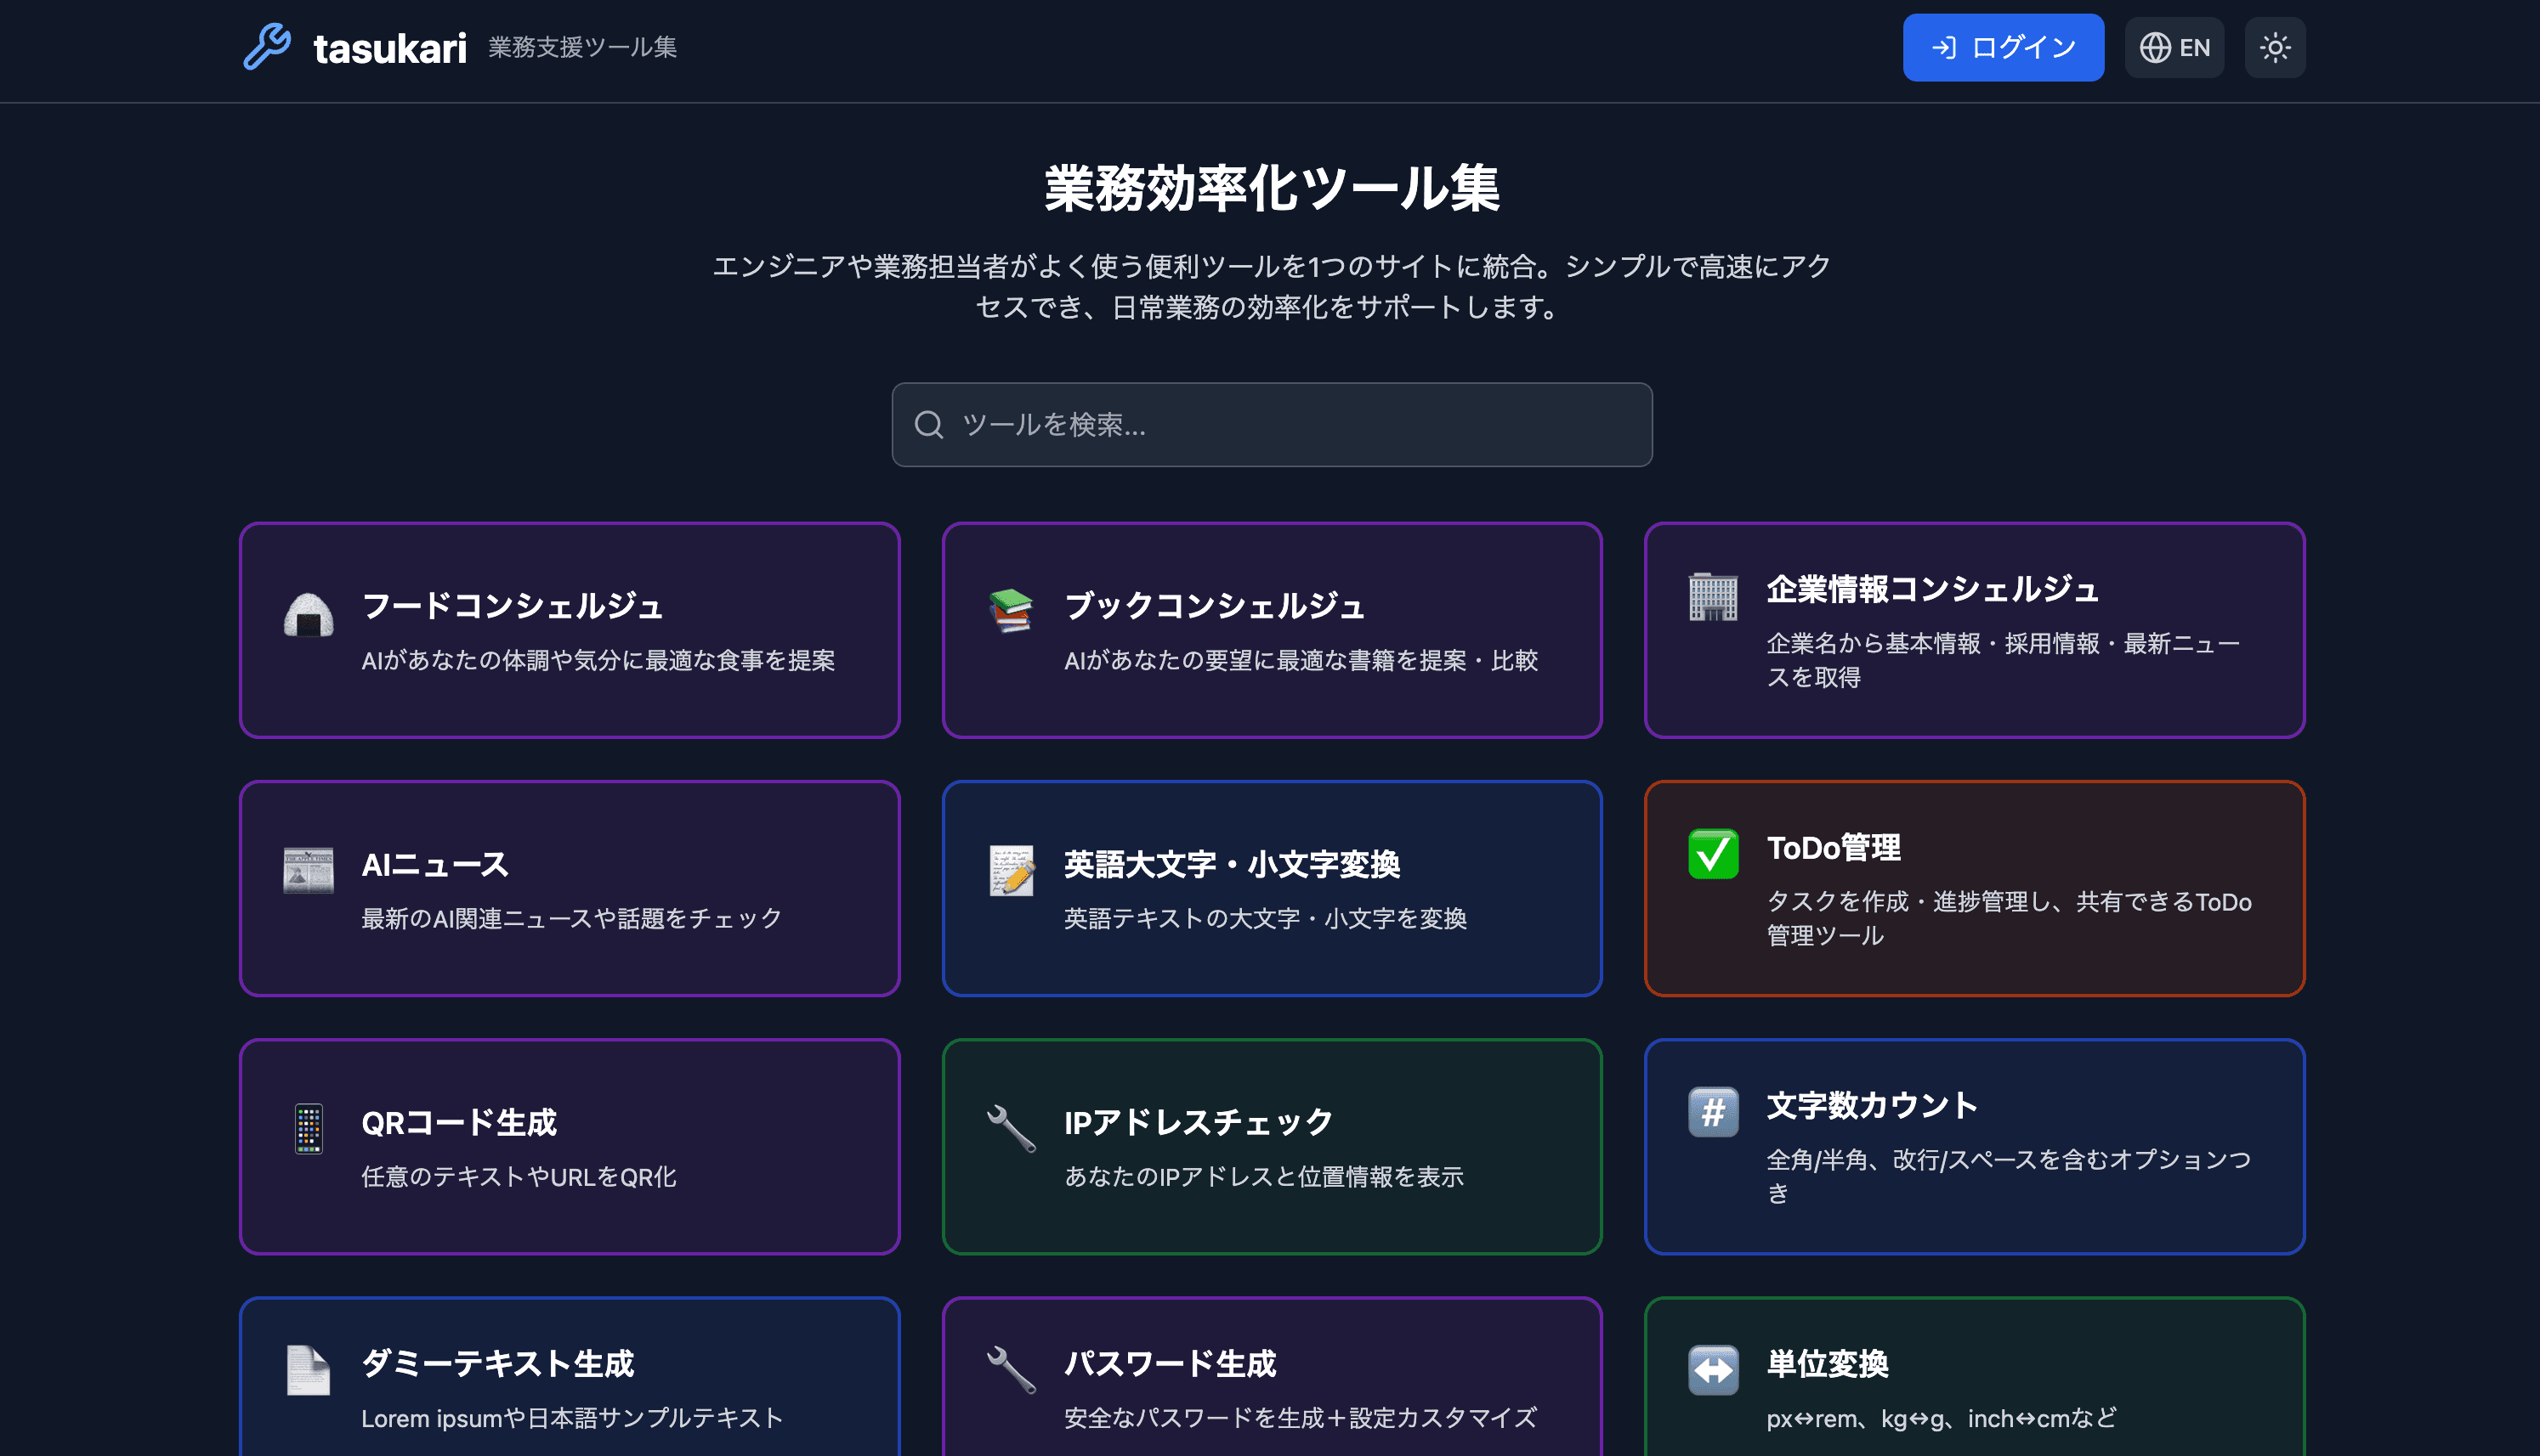Click the tasukari wrench logo icon
Viewport: 2540px width, 1456px height.
coord(266,47)
